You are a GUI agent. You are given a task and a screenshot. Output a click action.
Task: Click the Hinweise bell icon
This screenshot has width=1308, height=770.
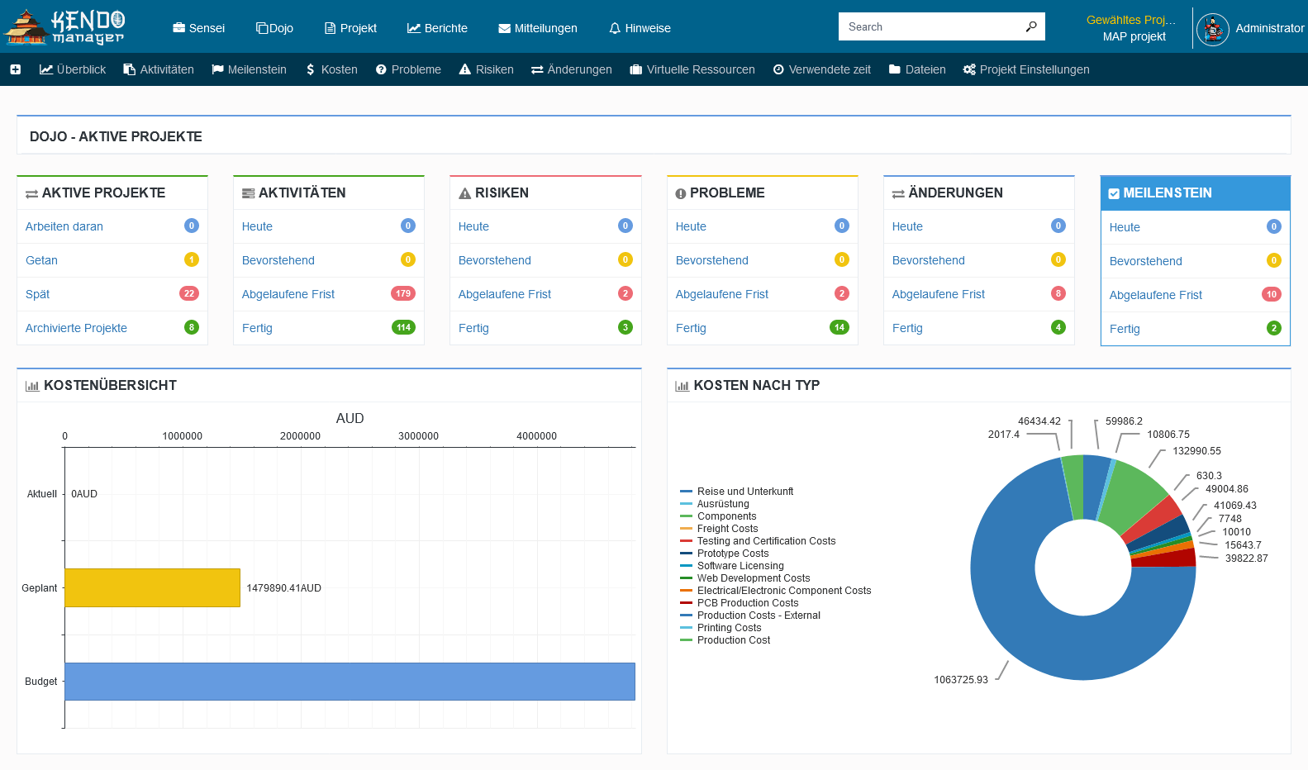[615, 28]
